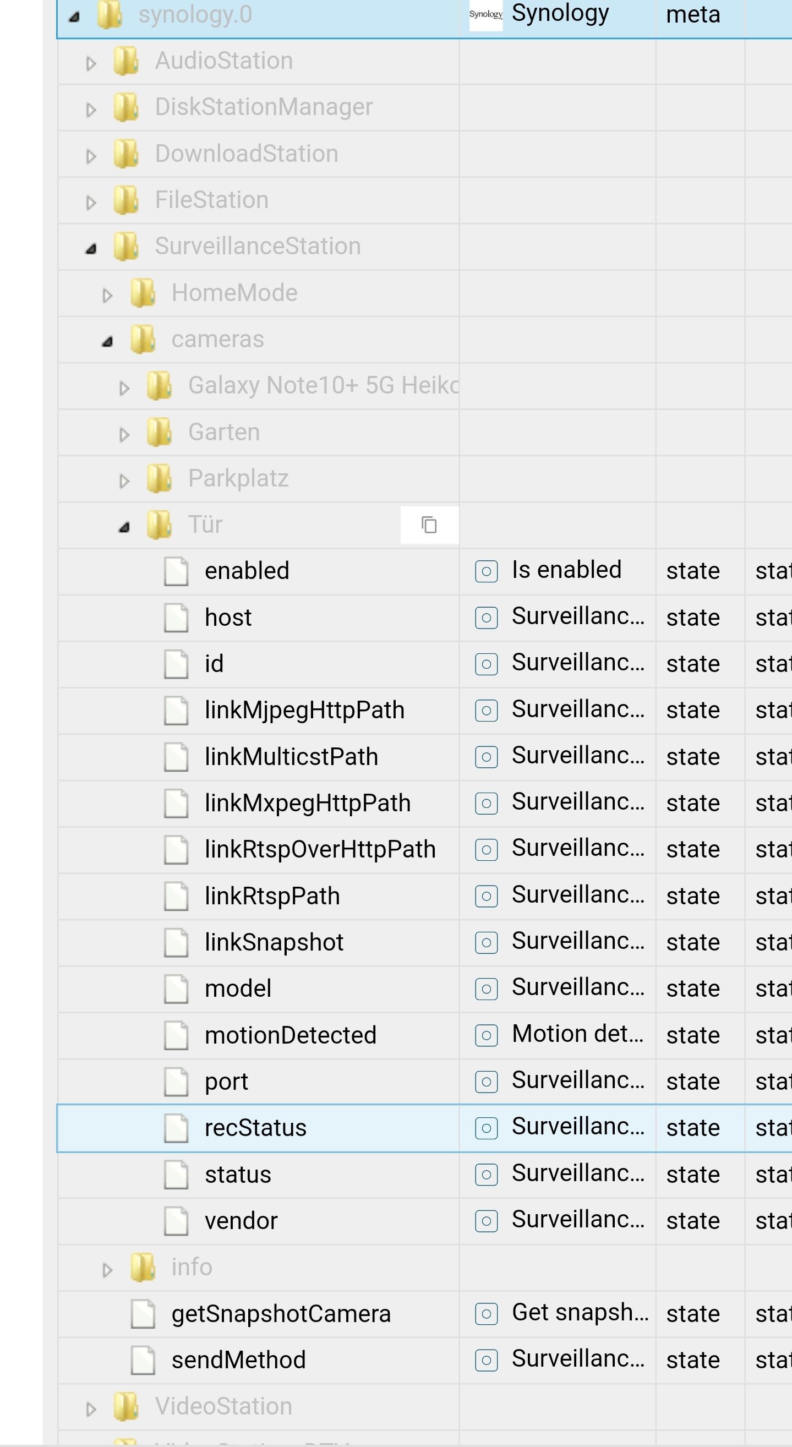Click the file icon beside recStatus
The width and height of the screenshot is (792, 1447).
point(176,1128)
